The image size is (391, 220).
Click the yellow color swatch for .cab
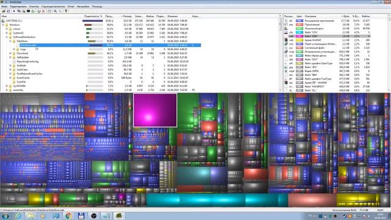coord(299,40)
